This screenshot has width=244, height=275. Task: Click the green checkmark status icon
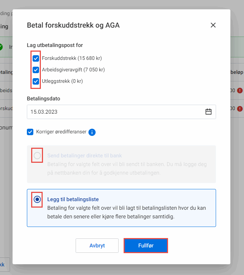(1, 47)
